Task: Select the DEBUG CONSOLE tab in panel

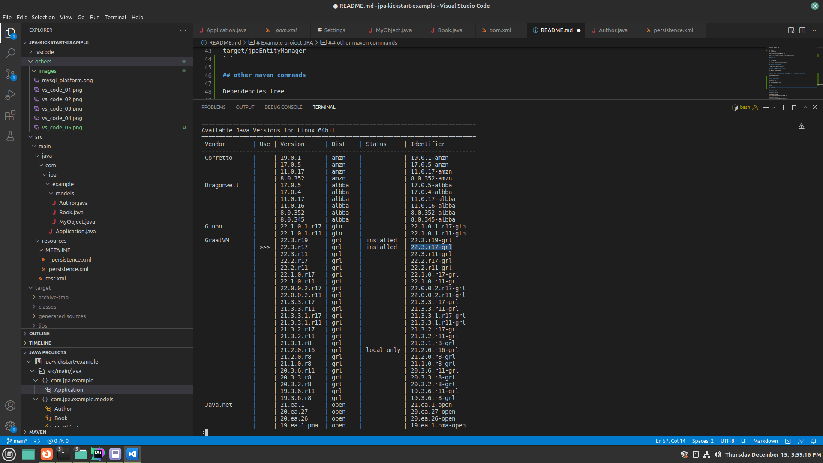Action: tap(282, 107)
